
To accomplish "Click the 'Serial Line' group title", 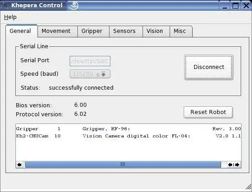I will [x=34, y=46].
